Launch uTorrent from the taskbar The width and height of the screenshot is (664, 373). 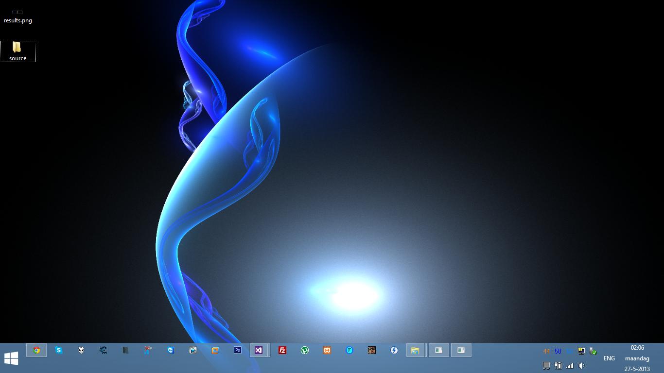point(305,350)
